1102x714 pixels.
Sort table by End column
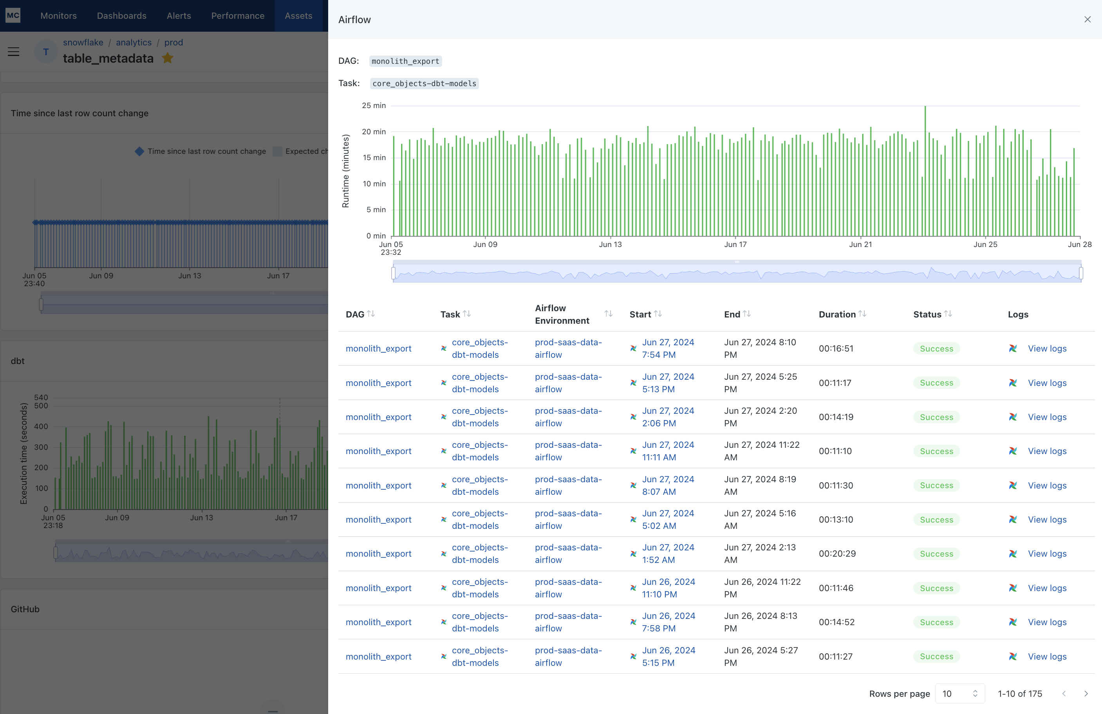pyautogui.click(x=746, y=314)
